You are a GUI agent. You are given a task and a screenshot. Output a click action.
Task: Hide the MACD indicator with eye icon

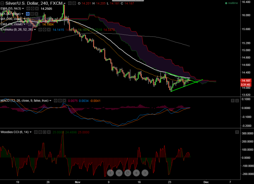(55, 101)
